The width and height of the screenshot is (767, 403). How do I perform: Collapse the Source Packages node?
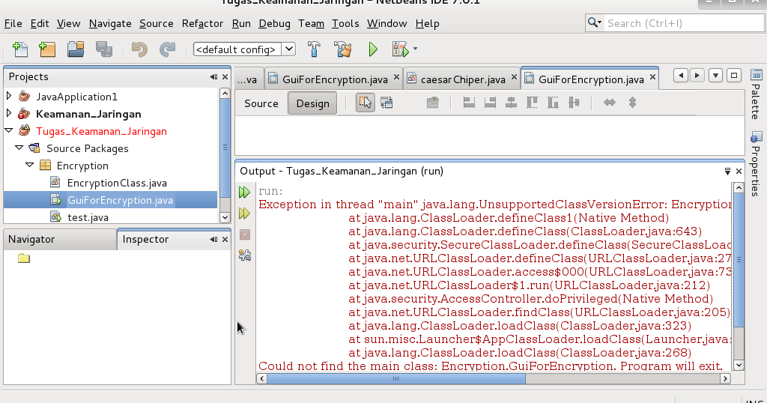pos(19,148)
